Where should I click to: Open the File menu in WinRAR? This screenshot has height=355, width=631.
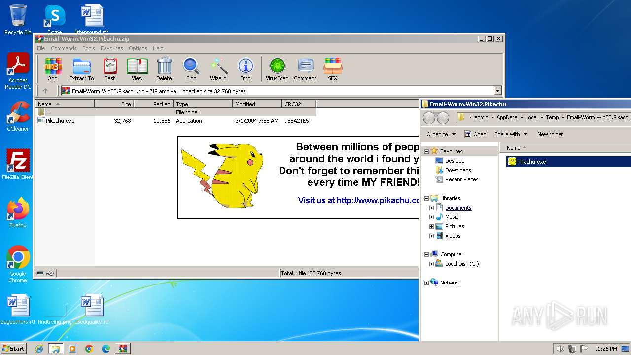click(x=41, y=48)
